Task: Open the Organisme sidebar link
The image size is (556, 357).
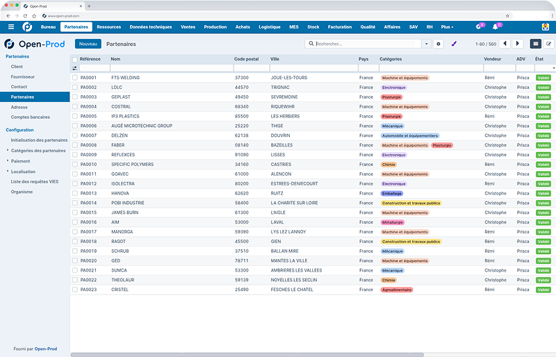Action: tap(22, 192)
